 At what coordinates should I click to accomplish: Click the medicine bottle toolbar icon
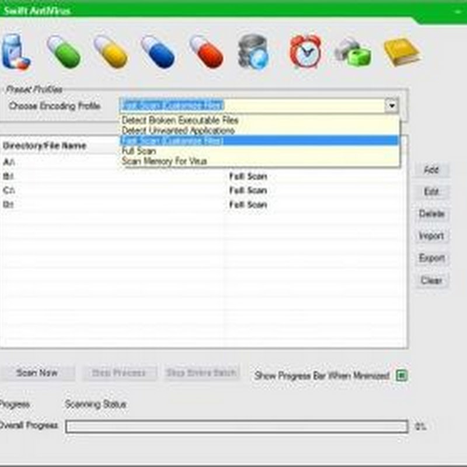16,52
